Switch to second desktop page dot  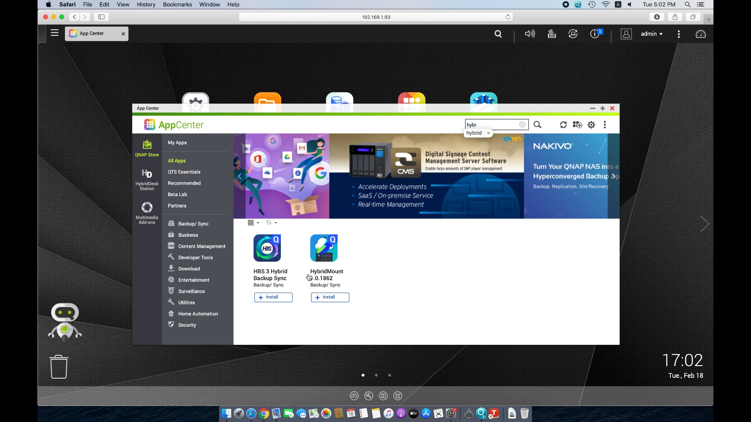point(376,375)
